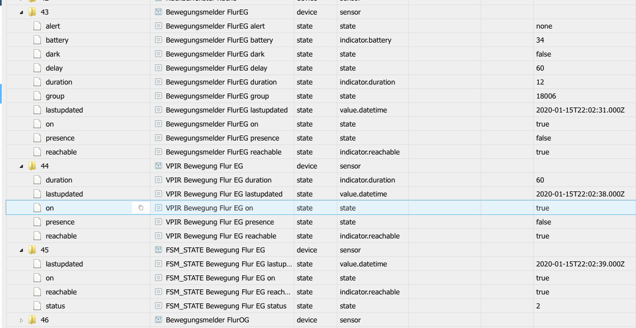Viewport: 636px width, 328px height.
Task: Click the battery value 34
Action: pos(540,40)
